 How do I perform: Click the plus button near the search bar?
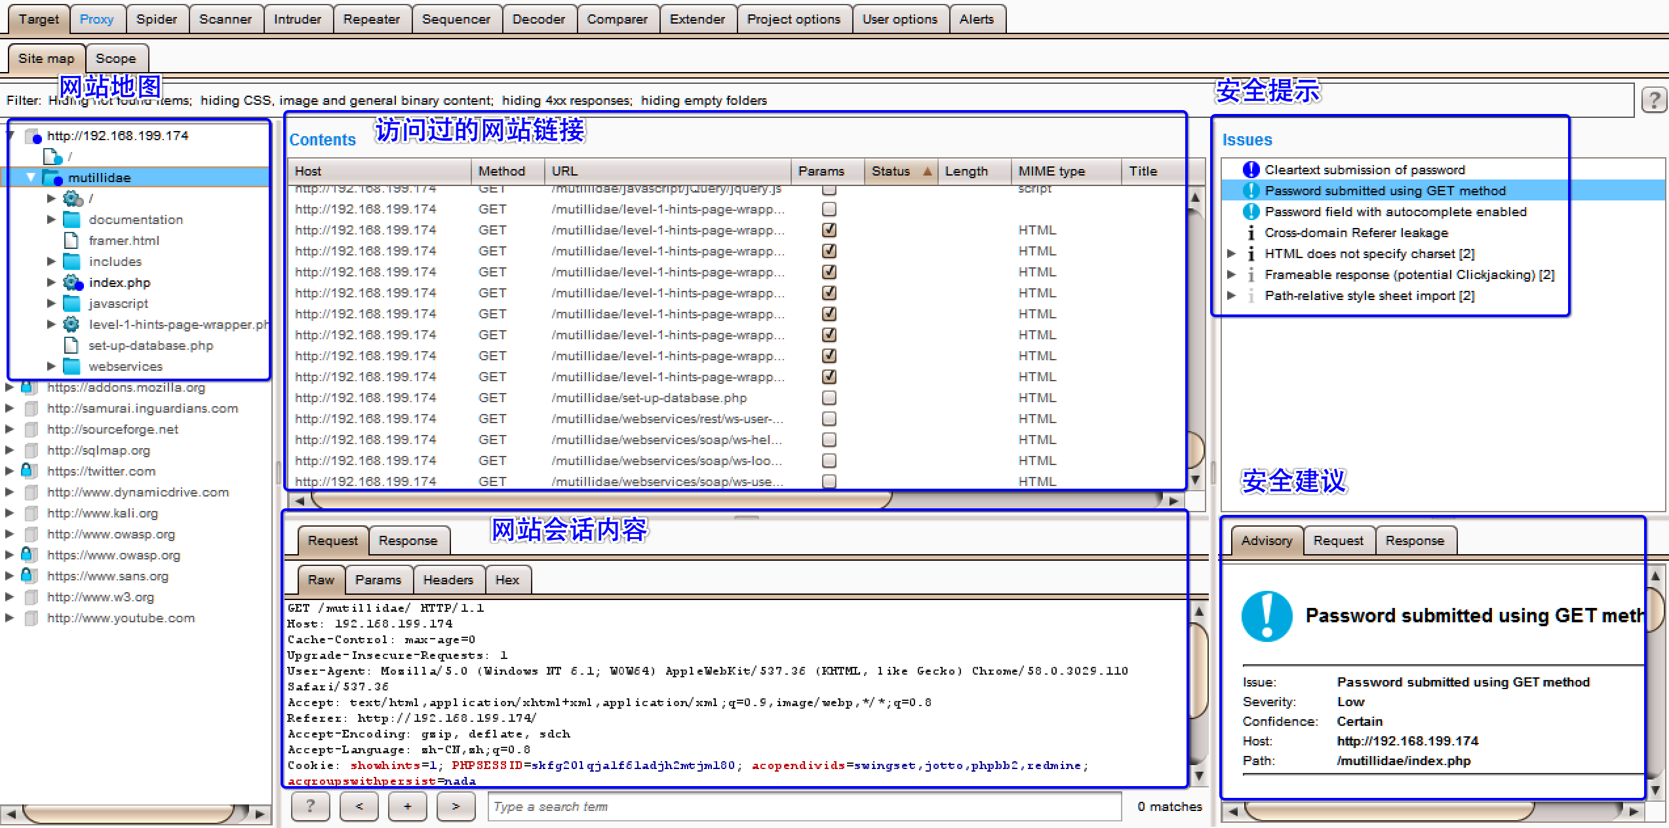407,806
